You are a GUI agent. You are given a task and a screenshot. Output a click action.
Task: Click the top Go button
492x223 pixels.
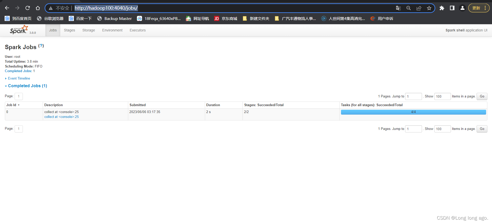[482, 96]
